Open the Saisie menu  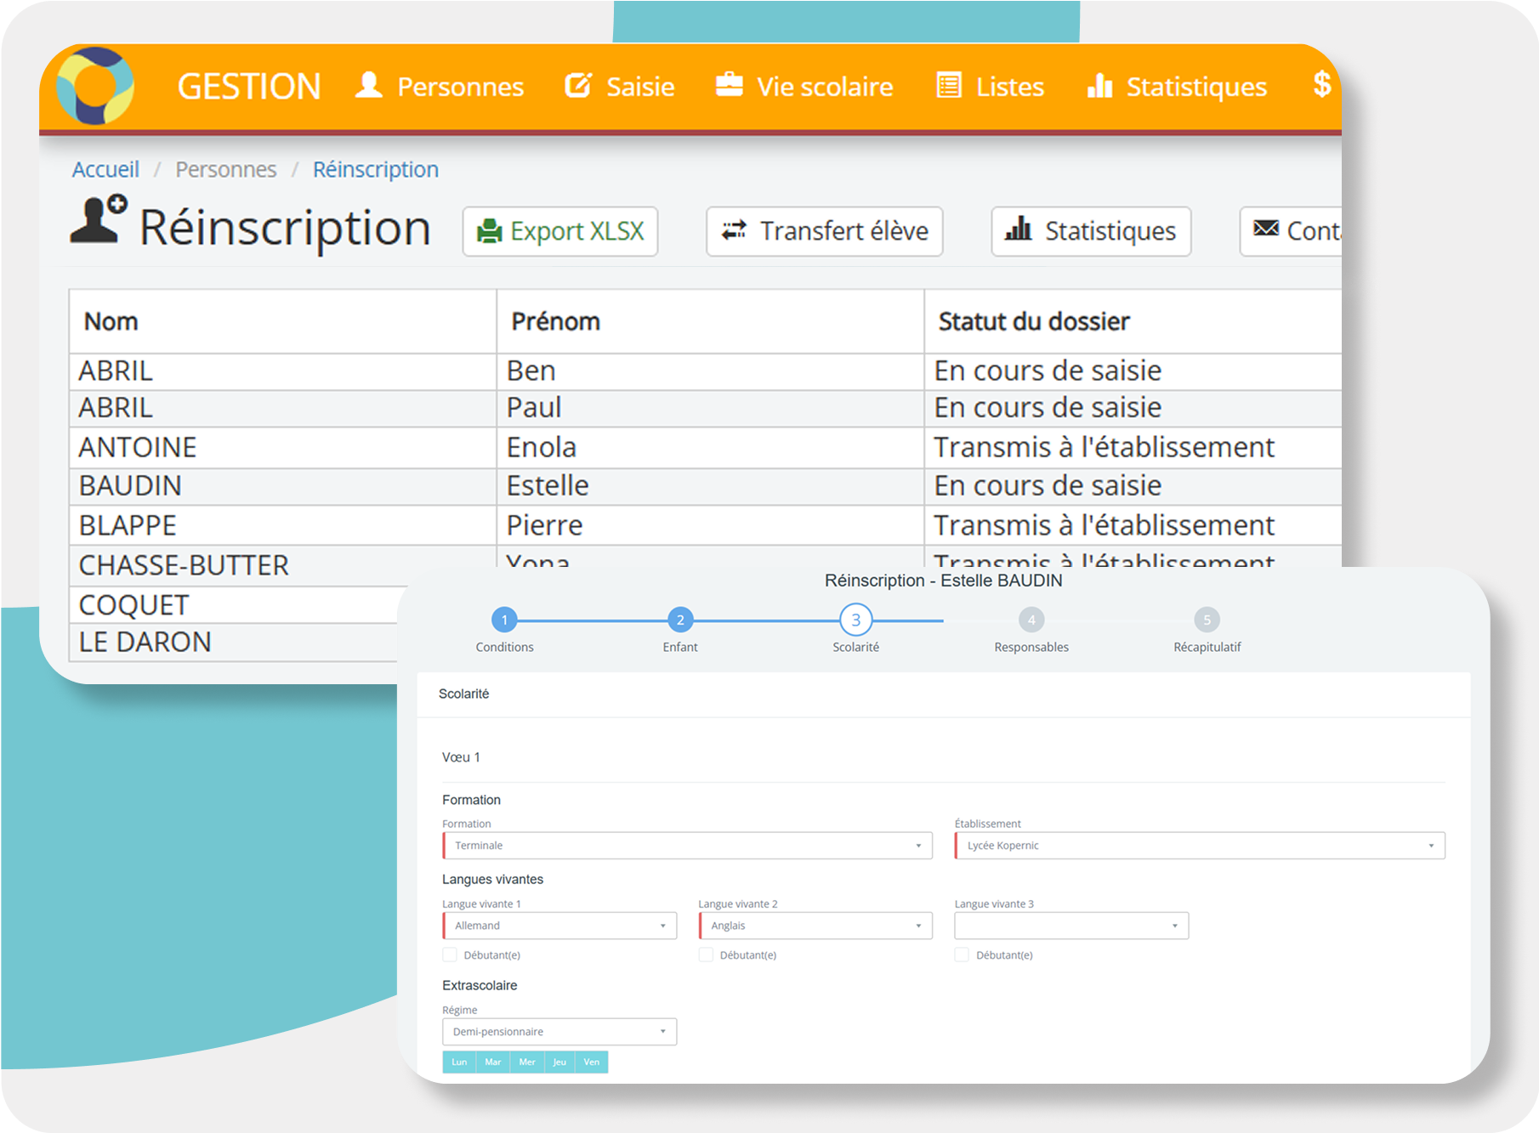620,86
